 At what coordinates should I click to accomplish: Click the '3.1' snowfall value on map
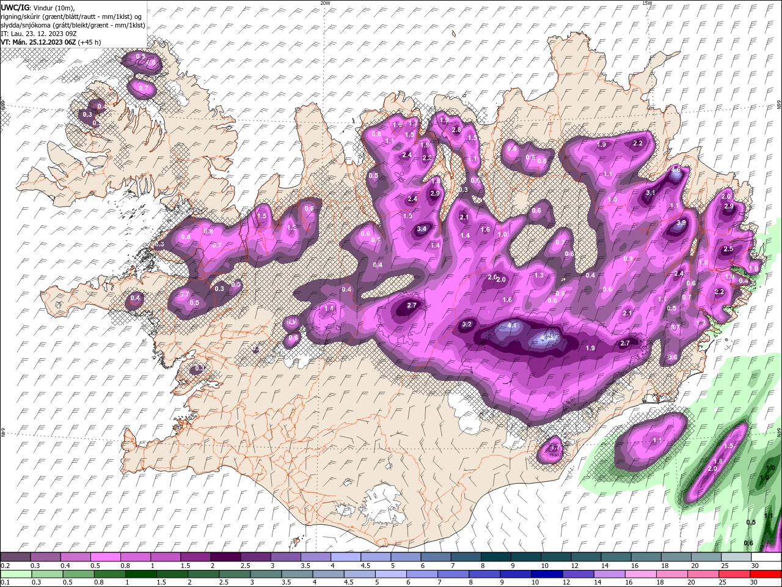click(651, 193)
